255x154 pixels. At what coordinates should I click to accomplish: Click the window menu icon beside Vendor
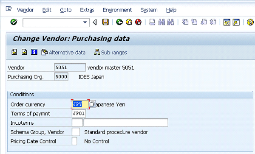9,9
